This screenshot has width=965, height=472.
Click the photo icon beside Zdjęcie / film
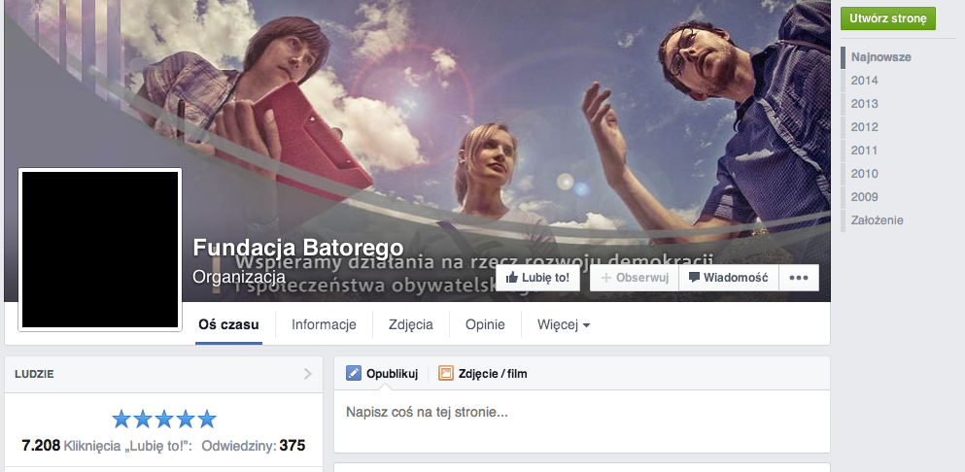click(x=446, y=373)
